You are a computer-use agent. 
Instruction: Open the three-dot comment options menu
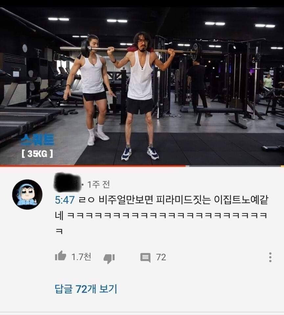click(270, 257)
